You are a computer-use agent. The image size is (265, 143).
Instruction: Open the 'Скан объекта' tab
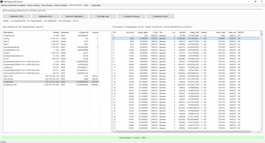(x=47, y=5)
